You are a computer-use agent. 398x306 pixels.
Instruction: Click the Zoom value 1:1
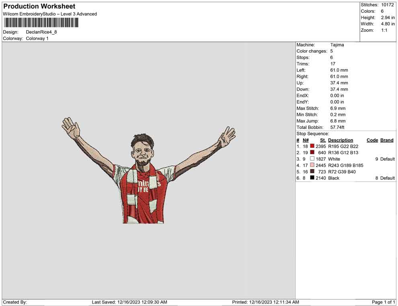click(384, 30)
